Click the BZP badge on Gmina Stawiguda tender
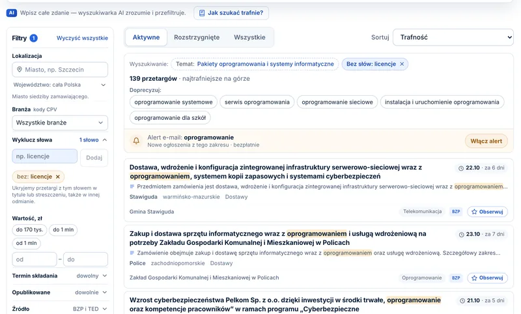Screen dimensions: 521x314 456,211
